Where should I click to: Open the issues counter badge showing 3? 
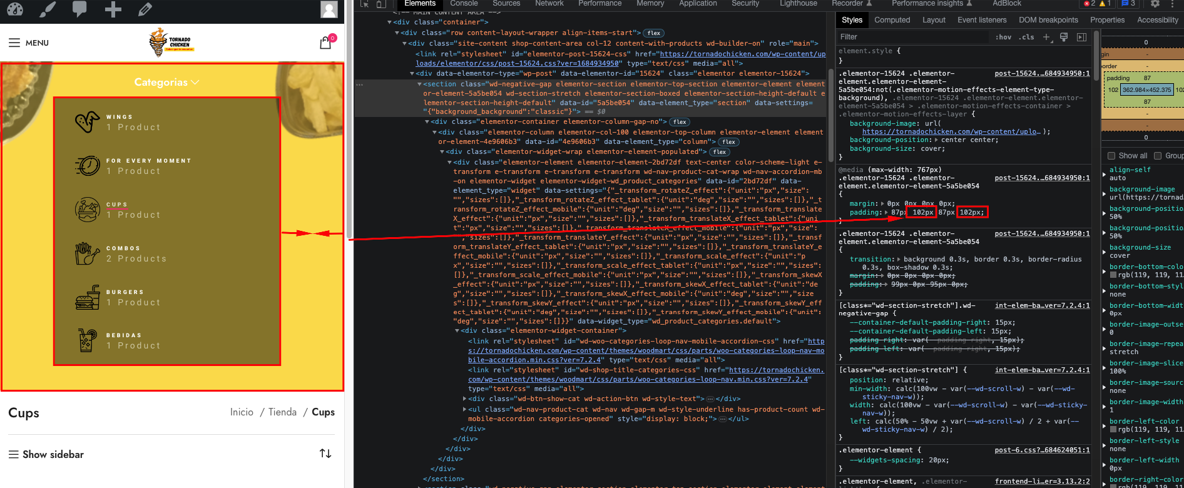pyautogui.click(x=1128, y=4)
